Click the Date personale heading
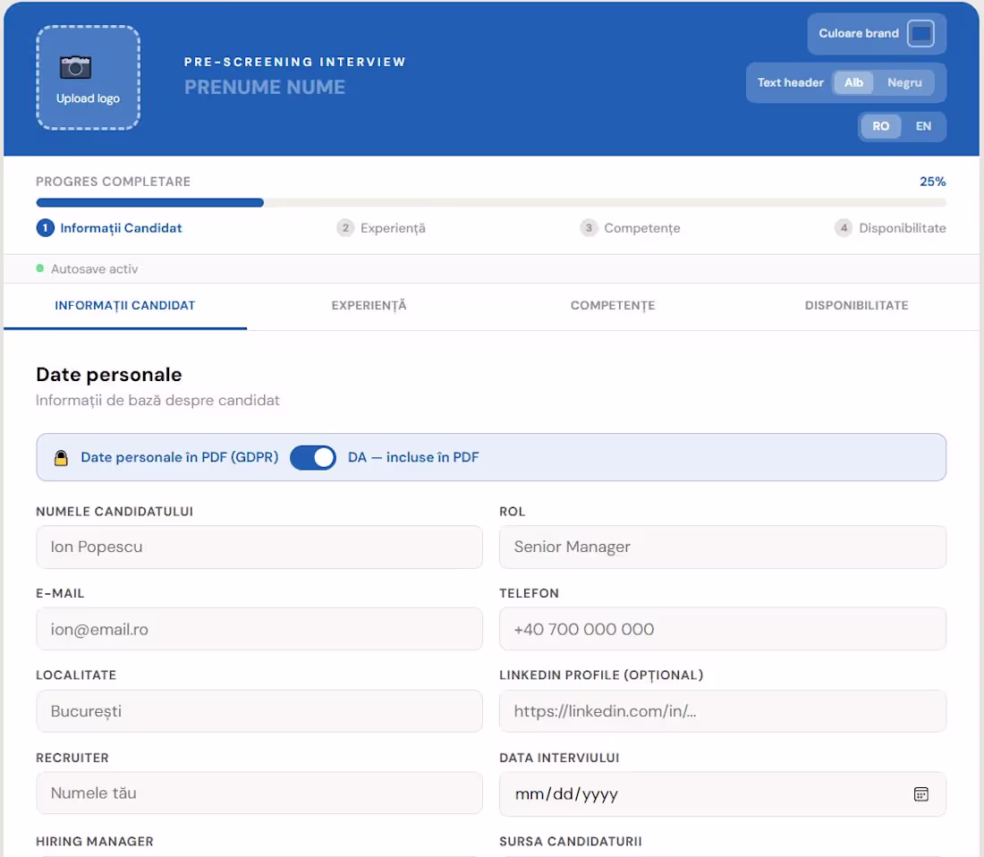The image size is (984, 857). (109, 375)
